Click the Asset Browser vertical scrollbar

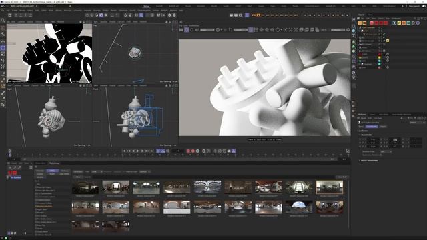coord(348,204)
